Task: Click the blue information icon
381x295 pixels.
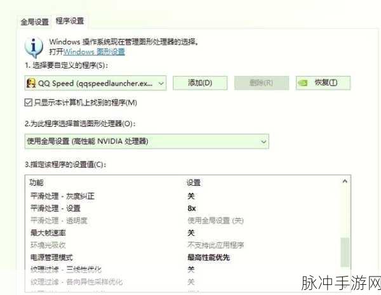Action: click(34, 48)
